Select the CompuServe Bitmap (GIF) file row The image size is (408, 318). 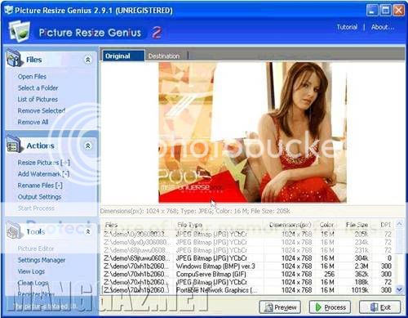click(248, 274)
